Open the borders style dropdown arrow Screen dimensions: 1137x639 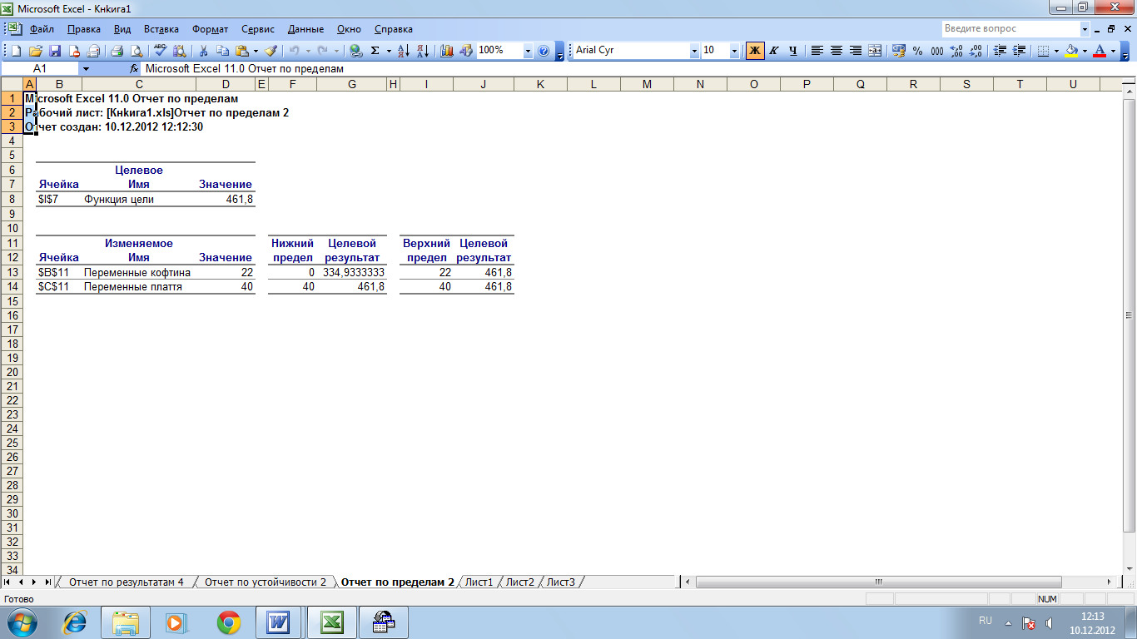(x=1056, y=51)
